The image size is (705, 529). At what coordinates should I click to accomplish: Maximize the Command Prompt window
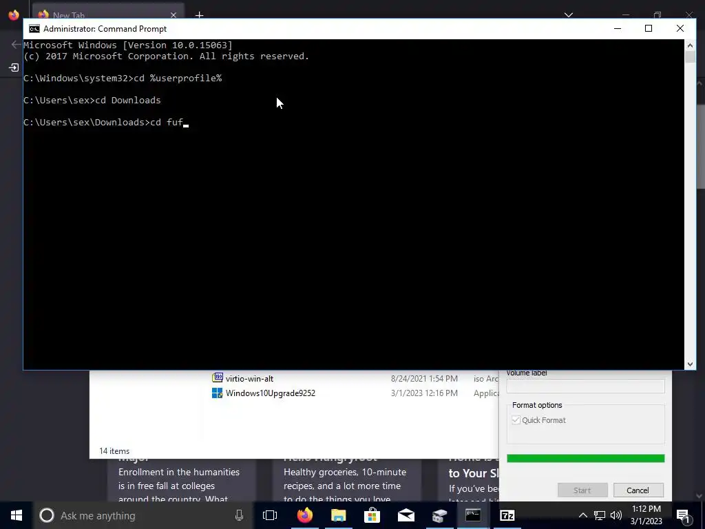coord(649,29)
